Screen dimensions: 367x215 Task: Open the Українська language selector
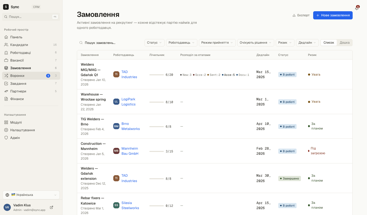[x=31, y=195]
